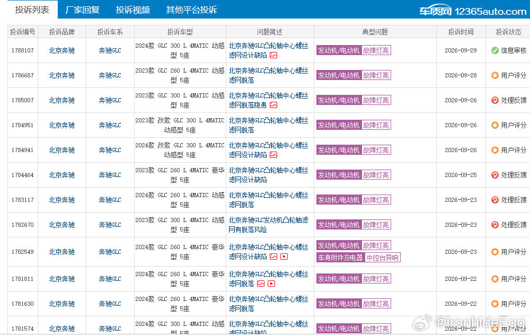This screenshot has width=530, height=336.
Task: Open problem description link of complaint 1786687
Action: coord(268,75)
